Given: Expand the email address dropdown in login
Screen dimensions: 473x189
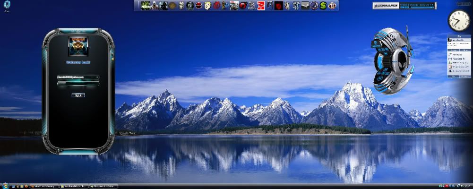Looking at the screenshot, I should point(97,77).
